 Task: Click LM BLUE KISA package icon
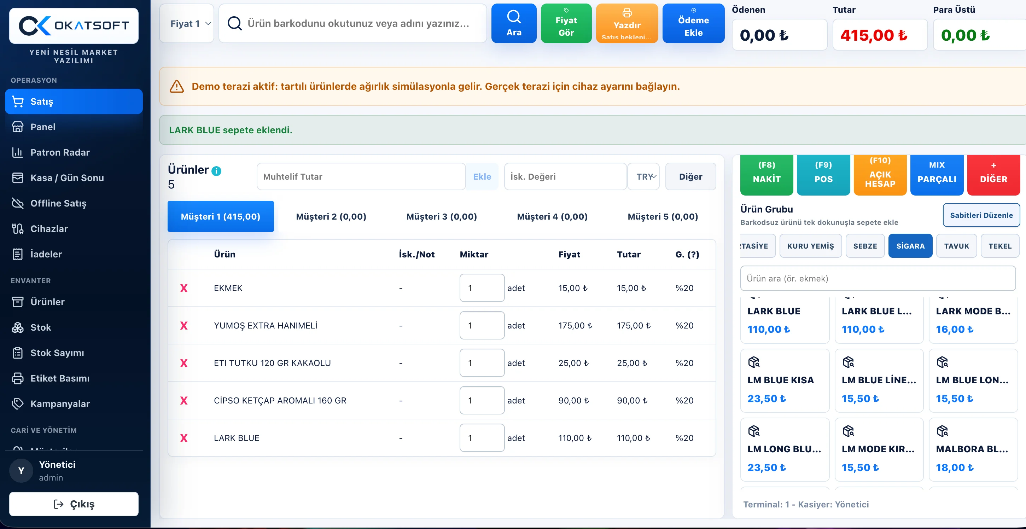754,362
